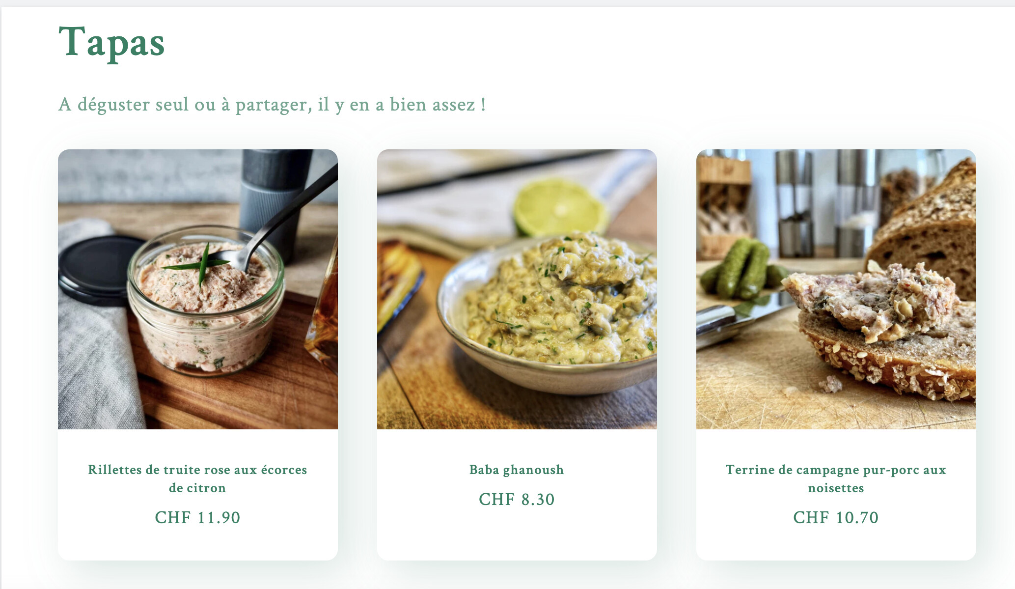Click the CHF 8.30 price

(x=517, y=500)
